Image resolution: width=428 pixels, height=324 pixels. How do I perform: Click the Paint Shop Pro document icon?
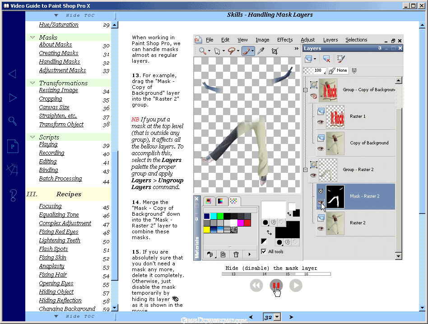(198, 40)
